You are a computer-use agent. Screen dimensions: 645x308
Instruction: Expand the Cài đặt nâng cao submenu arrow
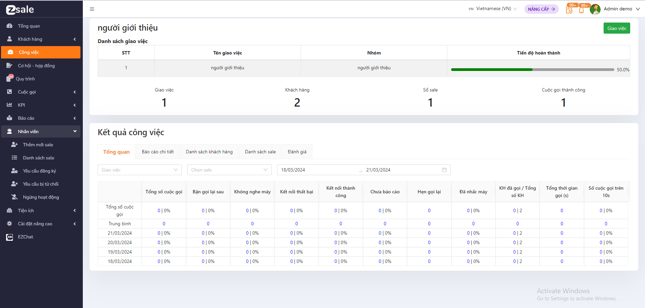[75, 224]
